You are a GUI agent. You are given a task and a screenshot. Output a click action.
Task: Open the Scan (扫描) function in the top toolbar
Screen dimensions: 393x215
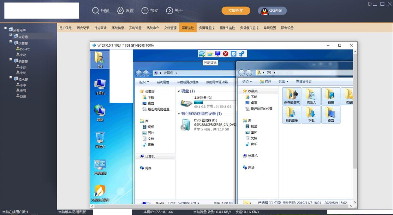100,10
